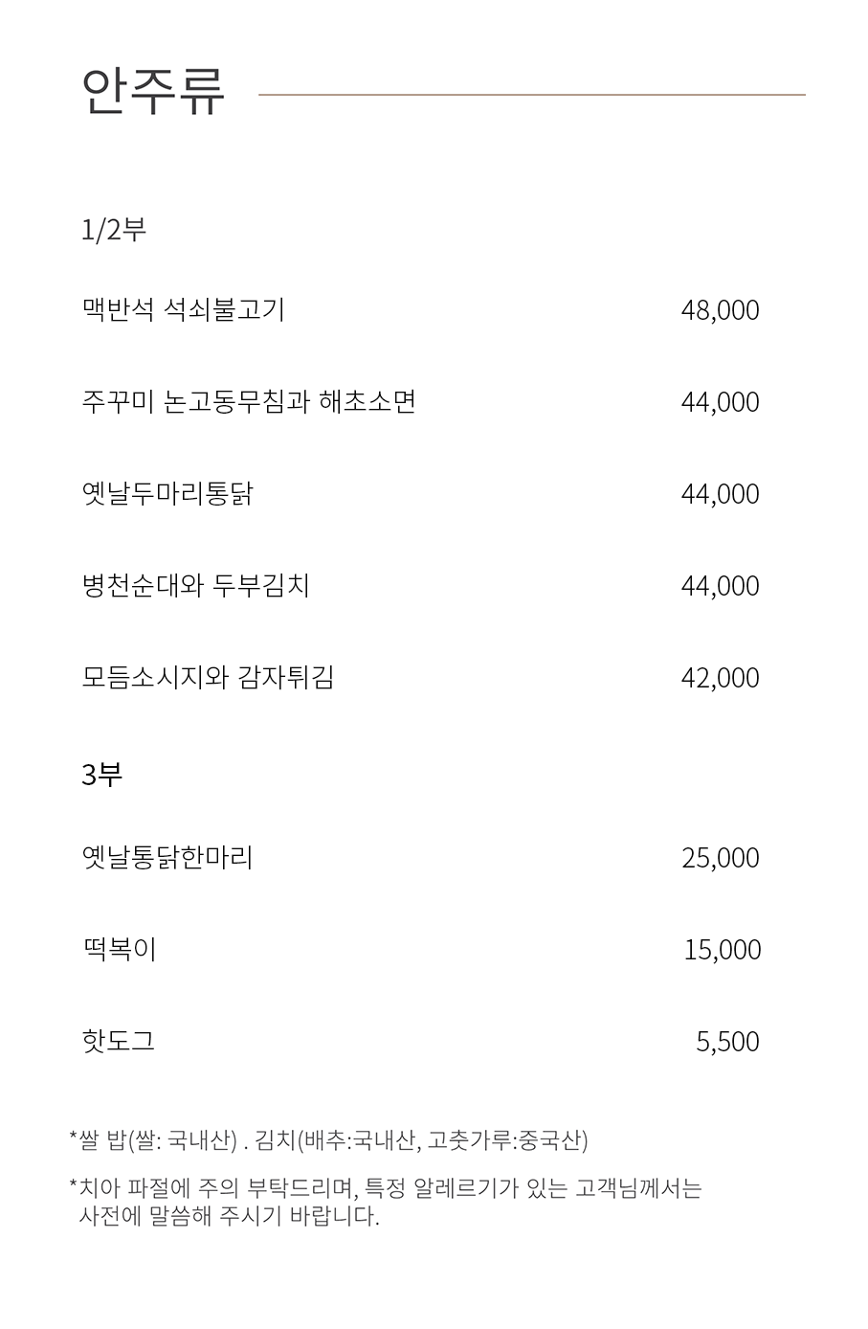Select the 떡복이 menu item
Screen dimensions: 868x1329
[x=120, y=949]
